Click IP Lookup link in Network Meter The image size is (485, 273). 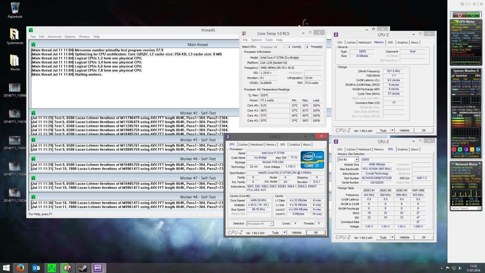click(476, 179)
